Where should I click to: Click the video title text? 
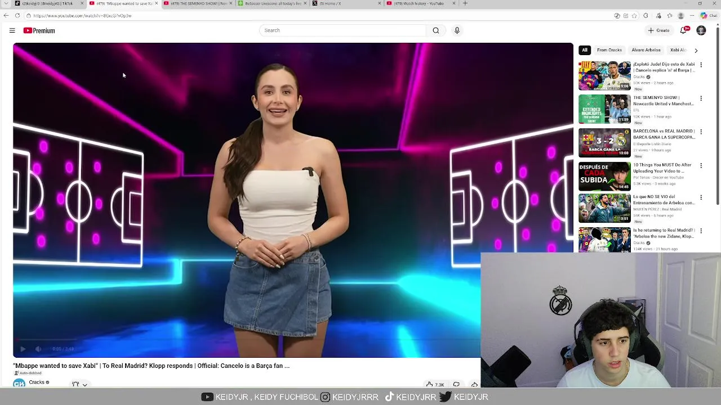click(152, 366)
